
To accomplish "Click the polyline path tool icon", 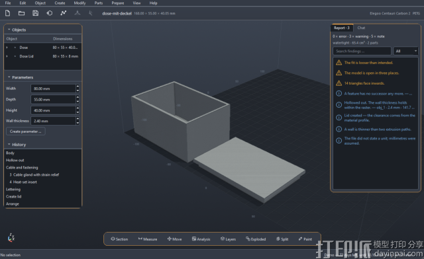I will point(64,13).
